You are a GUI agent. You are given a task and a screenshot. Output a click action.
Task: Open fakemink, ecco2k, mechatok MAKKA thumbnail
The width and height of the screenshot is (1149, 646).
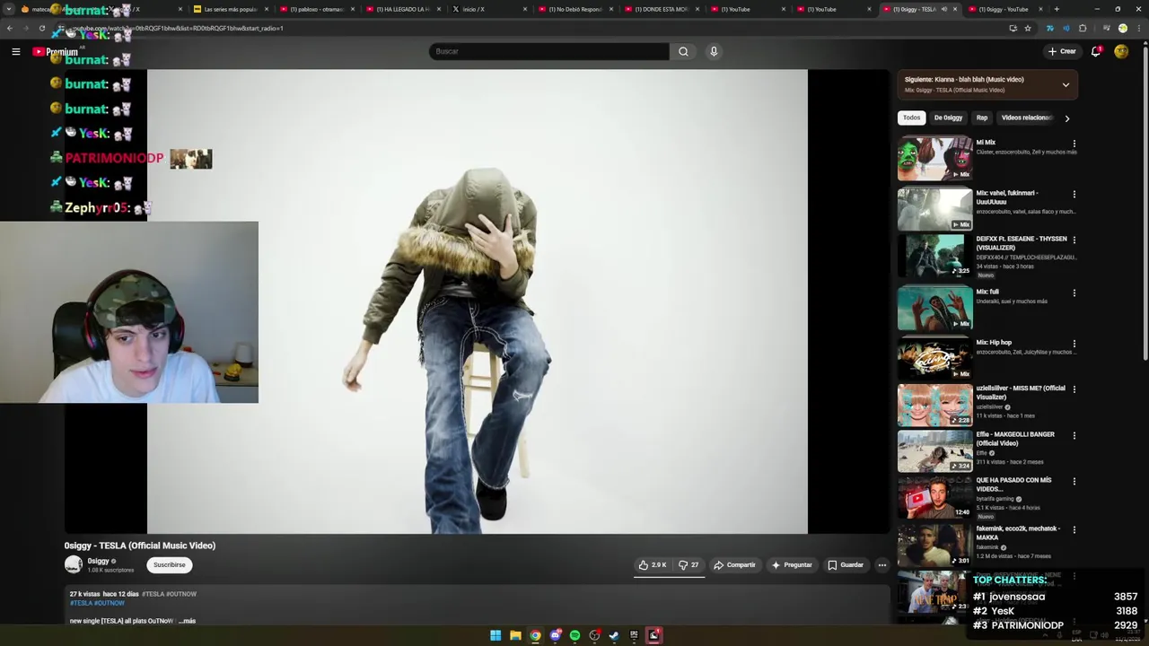tap(934, 546)
